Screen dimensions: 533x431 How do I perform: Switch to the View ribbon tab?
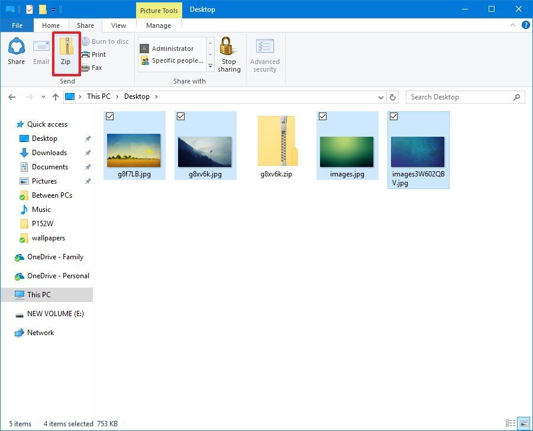[x=118, y=25]
